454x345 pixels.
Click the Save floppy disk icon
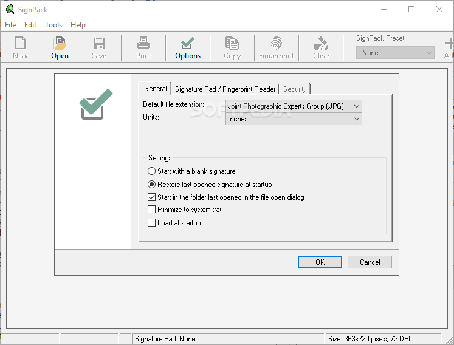[99, 48]
